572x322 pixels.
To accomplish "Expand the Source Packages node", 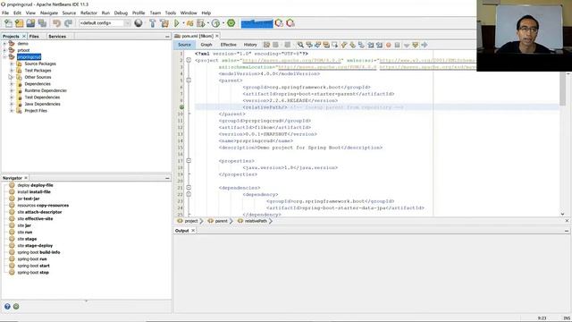I will pos(12,64).
